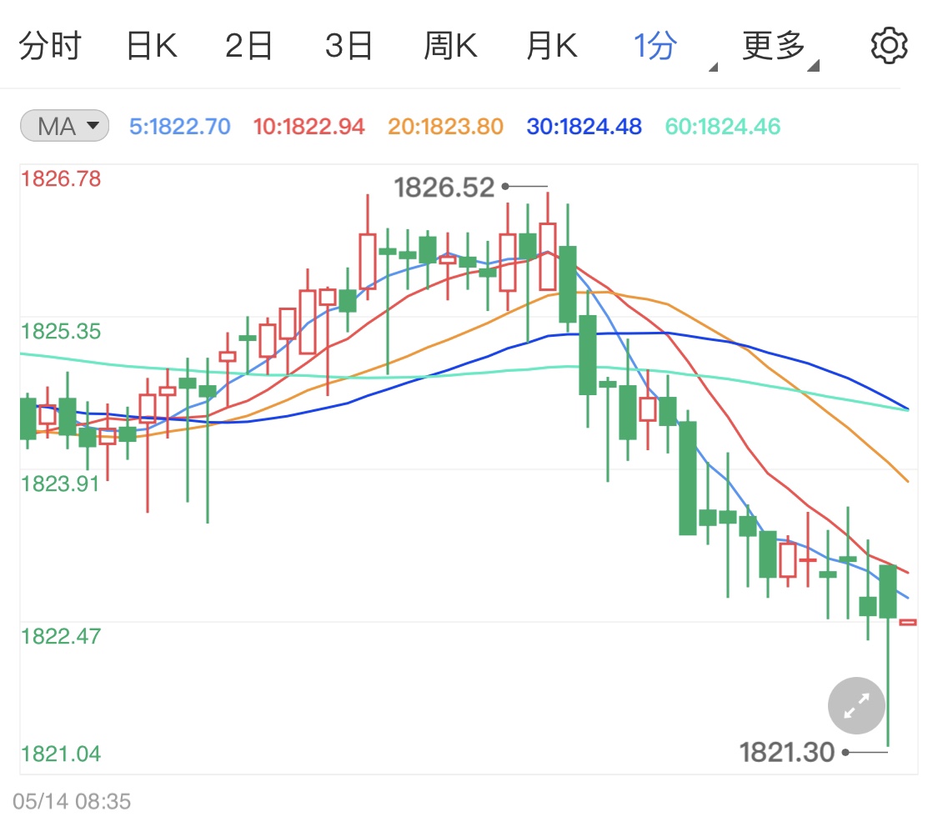Click the low price label 1821.30
938x827 pixels.
point(786,752)
